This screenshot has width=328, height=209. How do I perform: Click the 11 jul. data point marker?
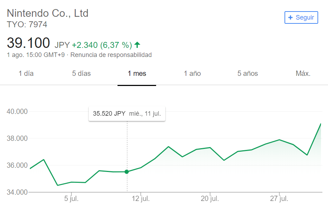point(127,172)
